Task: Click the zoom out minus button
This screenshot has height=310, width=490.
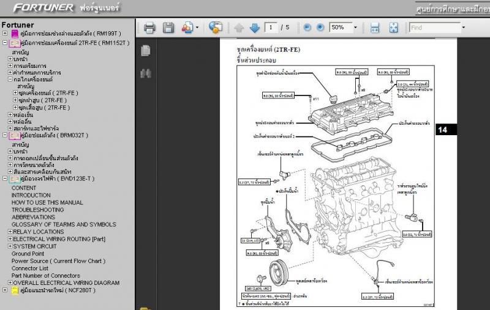Action: pyautogui.click(x=306, y=28)
